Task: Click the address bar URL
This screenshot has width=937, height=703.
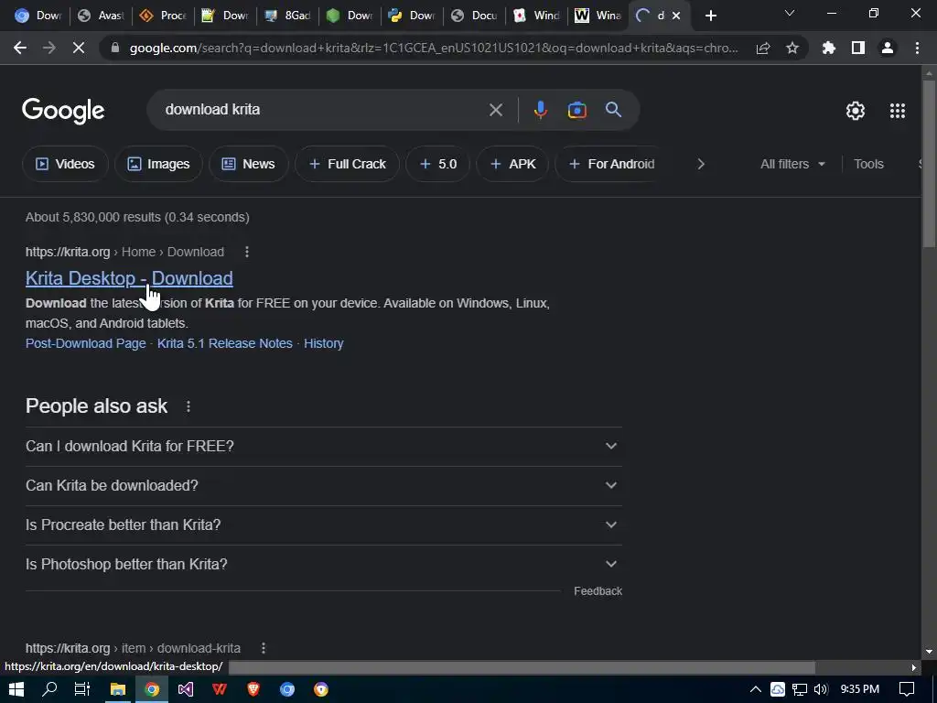Action: click(433, 48)
